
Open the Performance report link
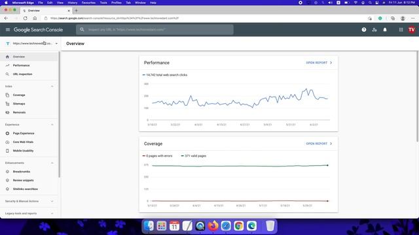pyautogui.click(x=319, y=63)
